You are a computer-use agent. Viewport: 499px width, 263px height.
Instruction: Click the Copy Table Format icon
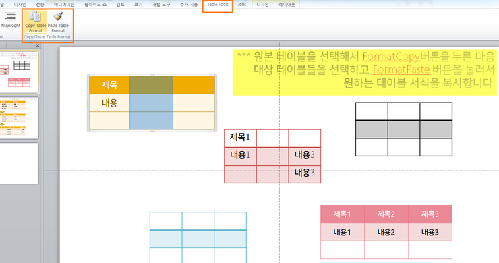point(35,16)
